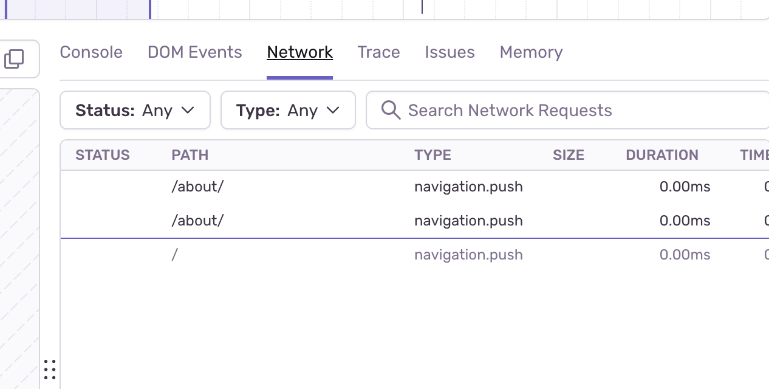
Task: Open the Memory tab
Action: (x=531, y=52)
